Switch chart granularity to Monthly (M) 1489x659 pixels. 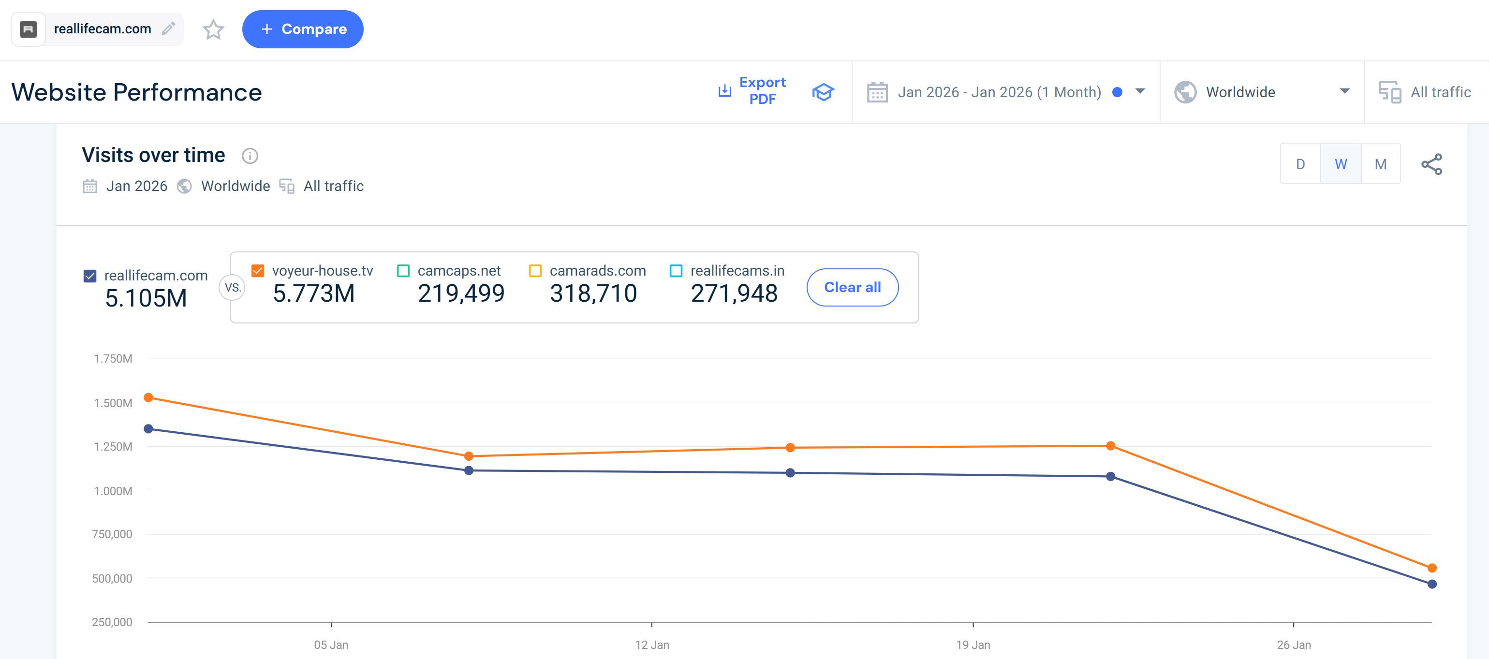[x=1380, y=164]
